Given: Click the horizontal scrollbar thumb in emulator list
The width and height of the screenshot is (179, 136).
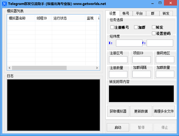Looking at the screenshot, I should (x=39, y=68).
